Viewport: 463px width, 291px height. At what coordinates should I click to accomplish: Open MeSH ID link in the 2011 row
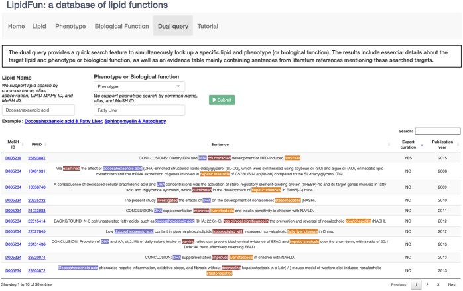pos(13,211)
